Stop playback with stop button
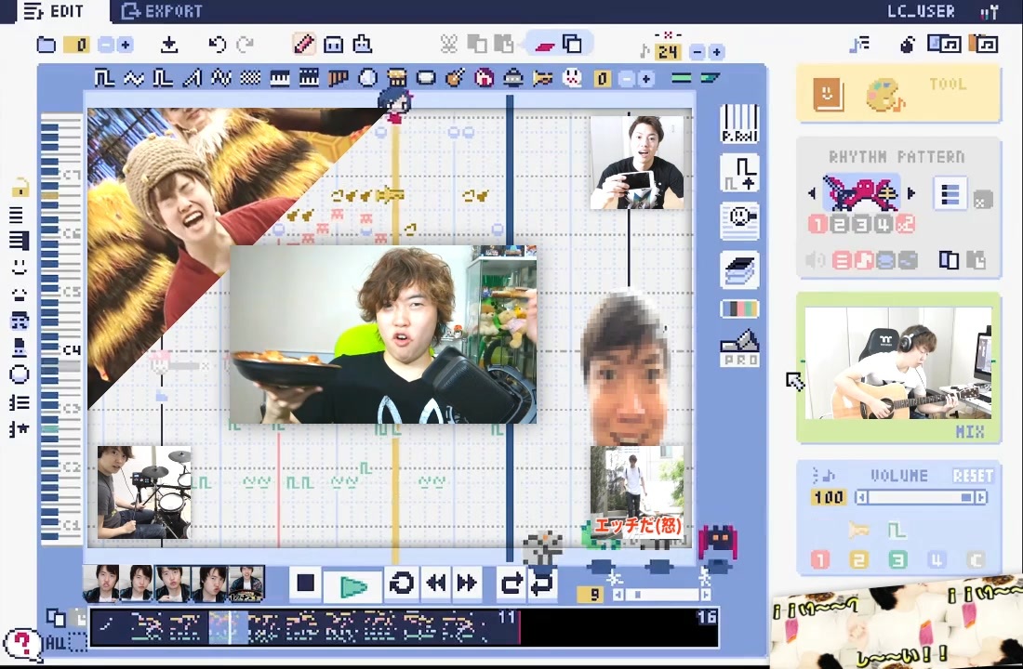 (x=305, y=583)
